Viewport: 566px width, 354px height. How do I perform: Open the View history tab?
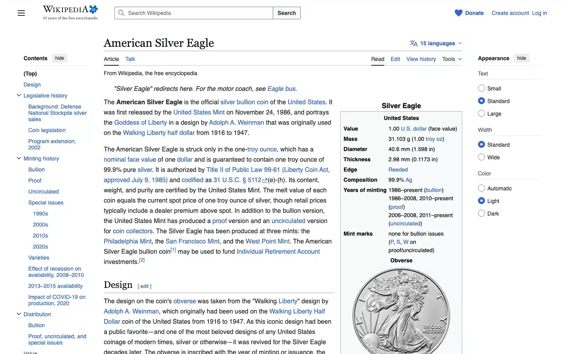421,59
